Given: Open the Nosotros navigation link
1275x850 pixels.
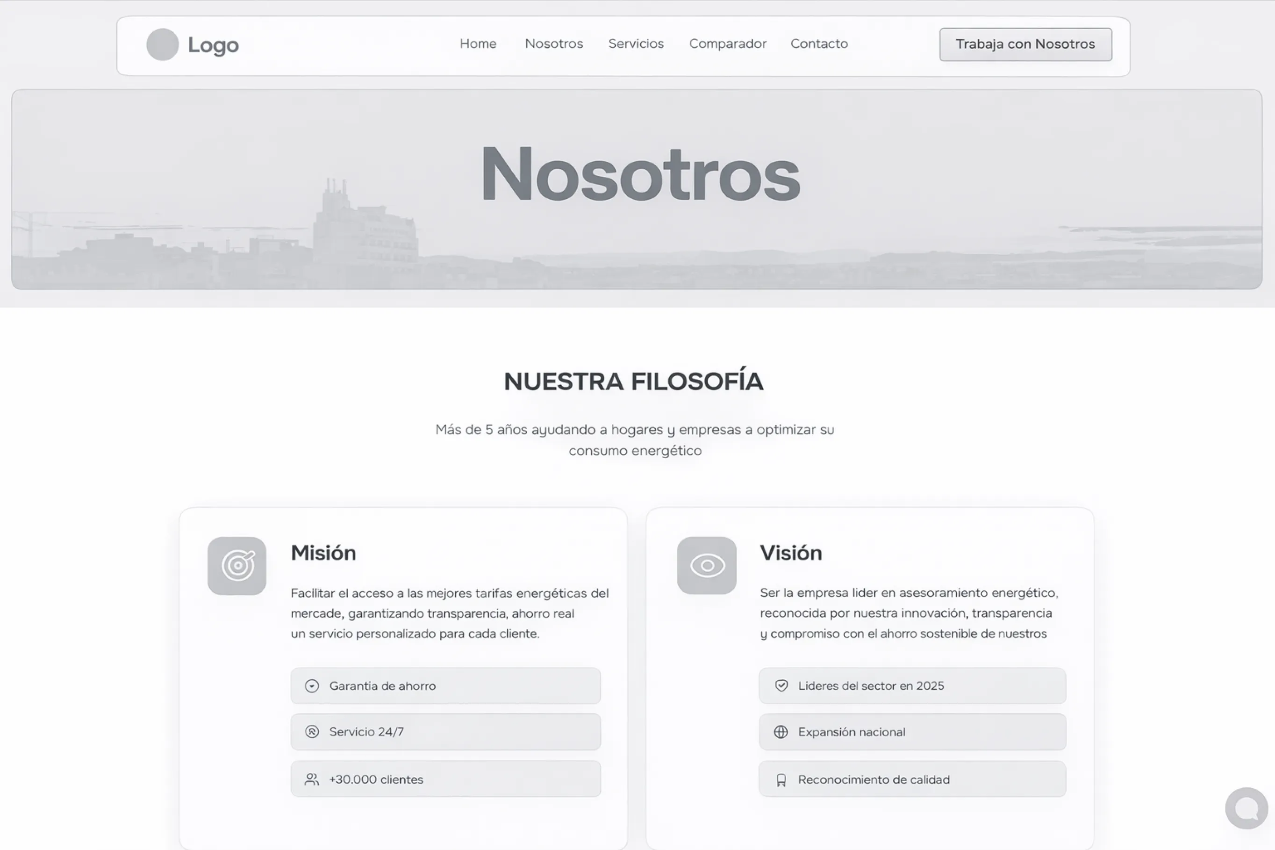Looking at the screenshot, I should pyautogui.click(x=553, y=44).
